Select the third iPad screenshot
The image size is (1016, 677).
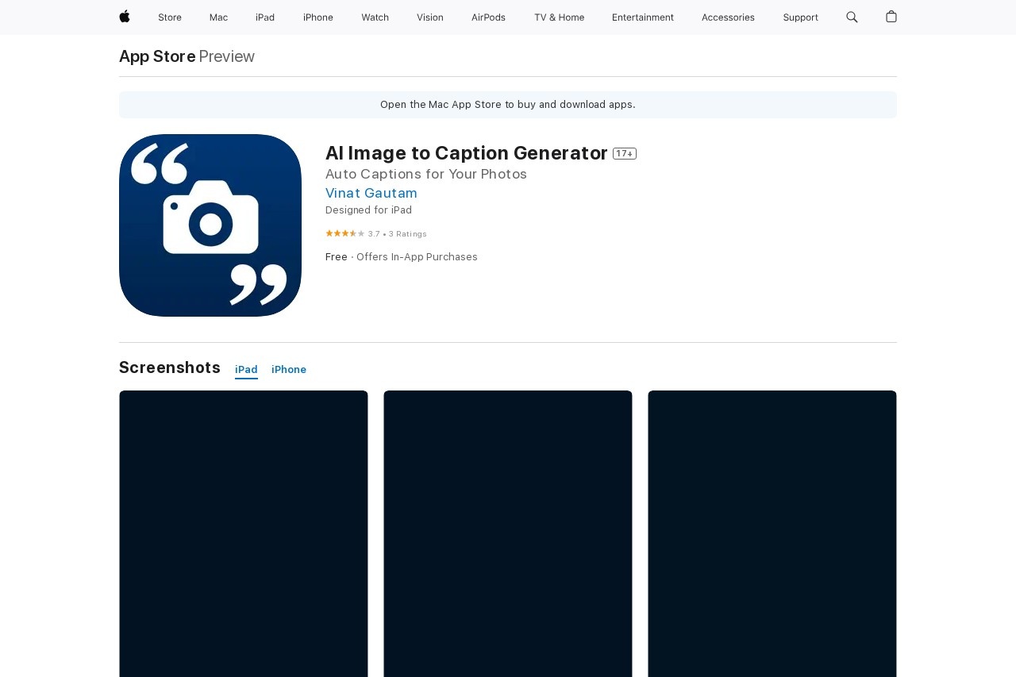coord(772,533)
